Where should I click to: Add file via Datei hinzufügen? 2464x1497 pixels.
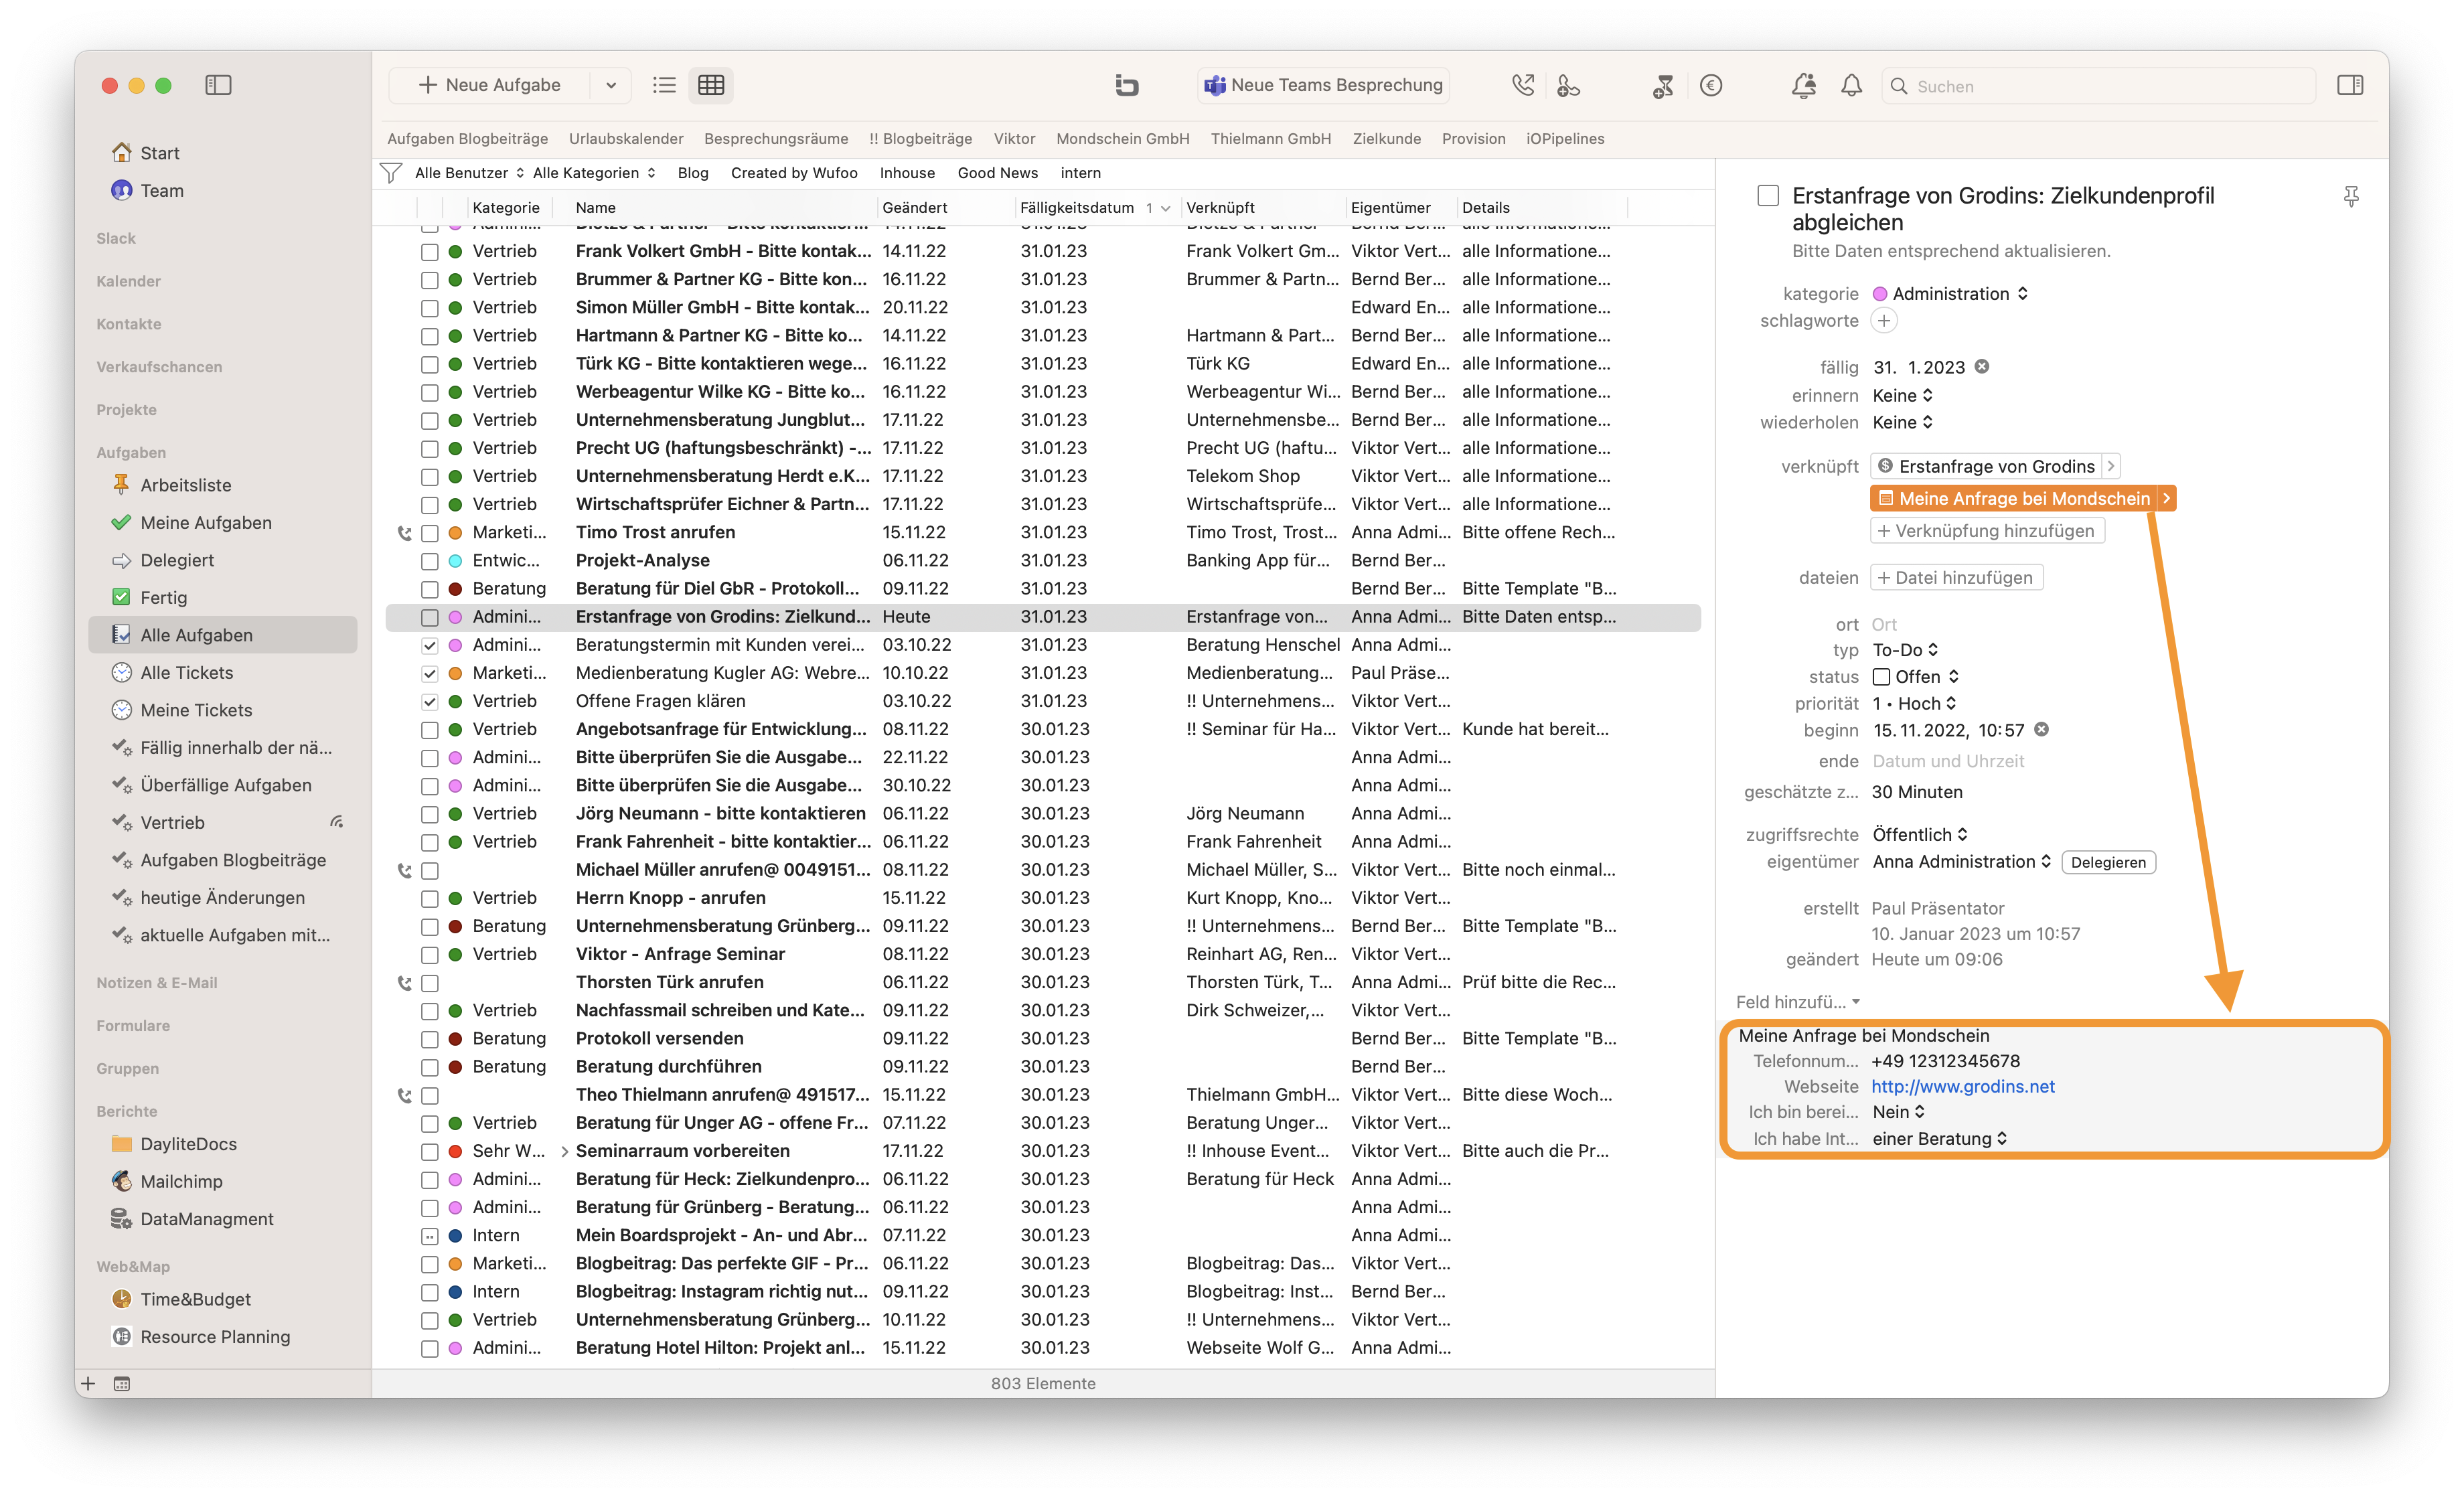1956,578
